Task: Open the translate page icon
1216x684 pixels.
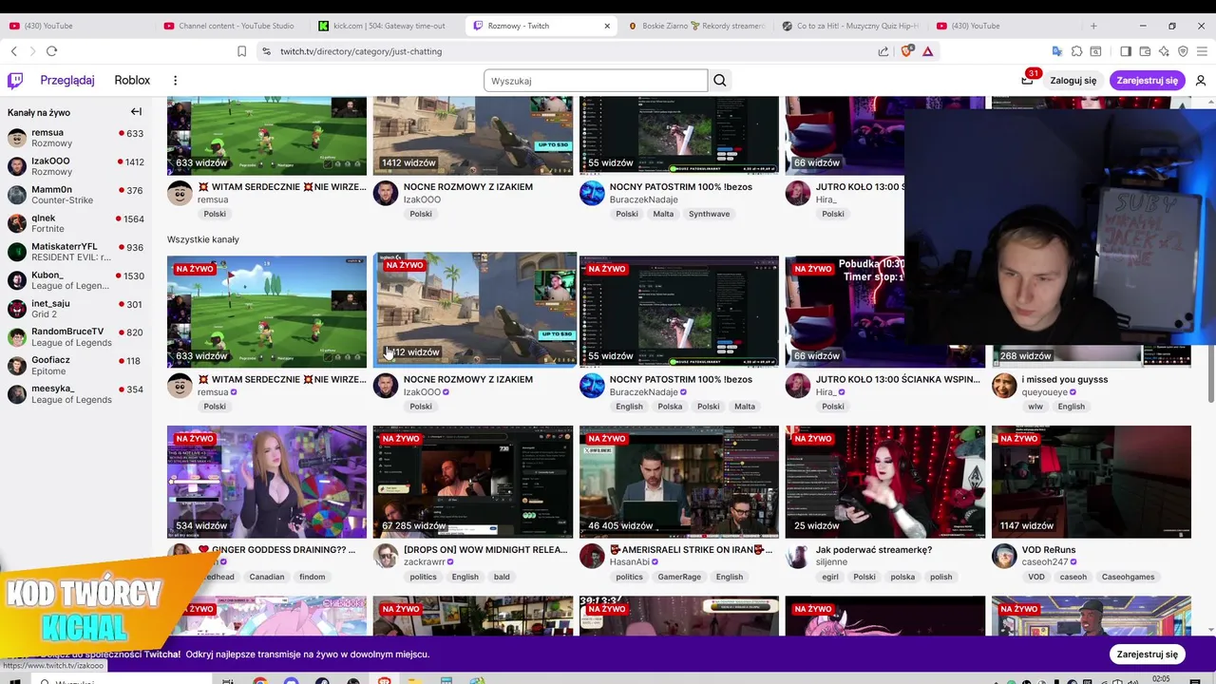Action: tap(1056, 51)
